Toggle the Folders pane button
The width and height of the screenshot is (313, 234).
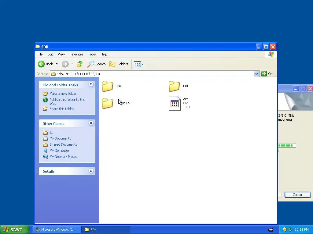pos(119,64)
